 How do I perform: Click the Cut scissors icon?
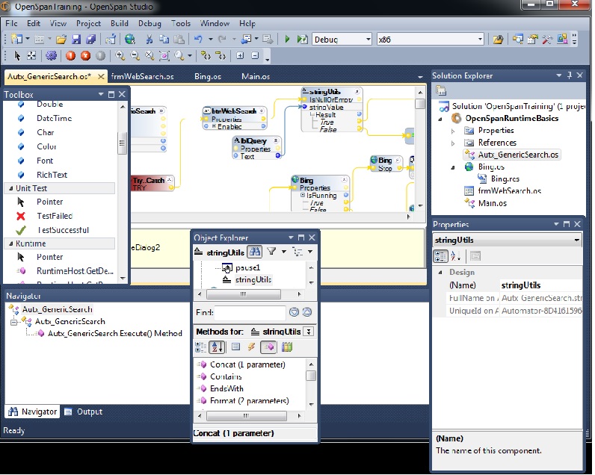pos(149,39)
